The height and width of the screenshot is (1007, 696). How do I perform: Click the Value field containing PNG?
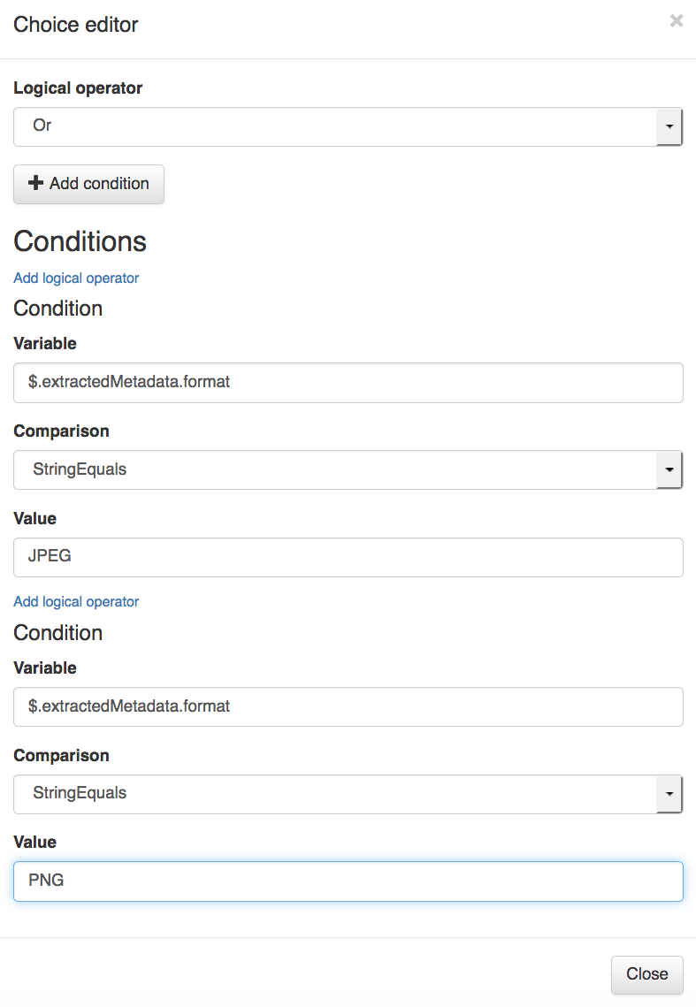click(x=348, y=881)
